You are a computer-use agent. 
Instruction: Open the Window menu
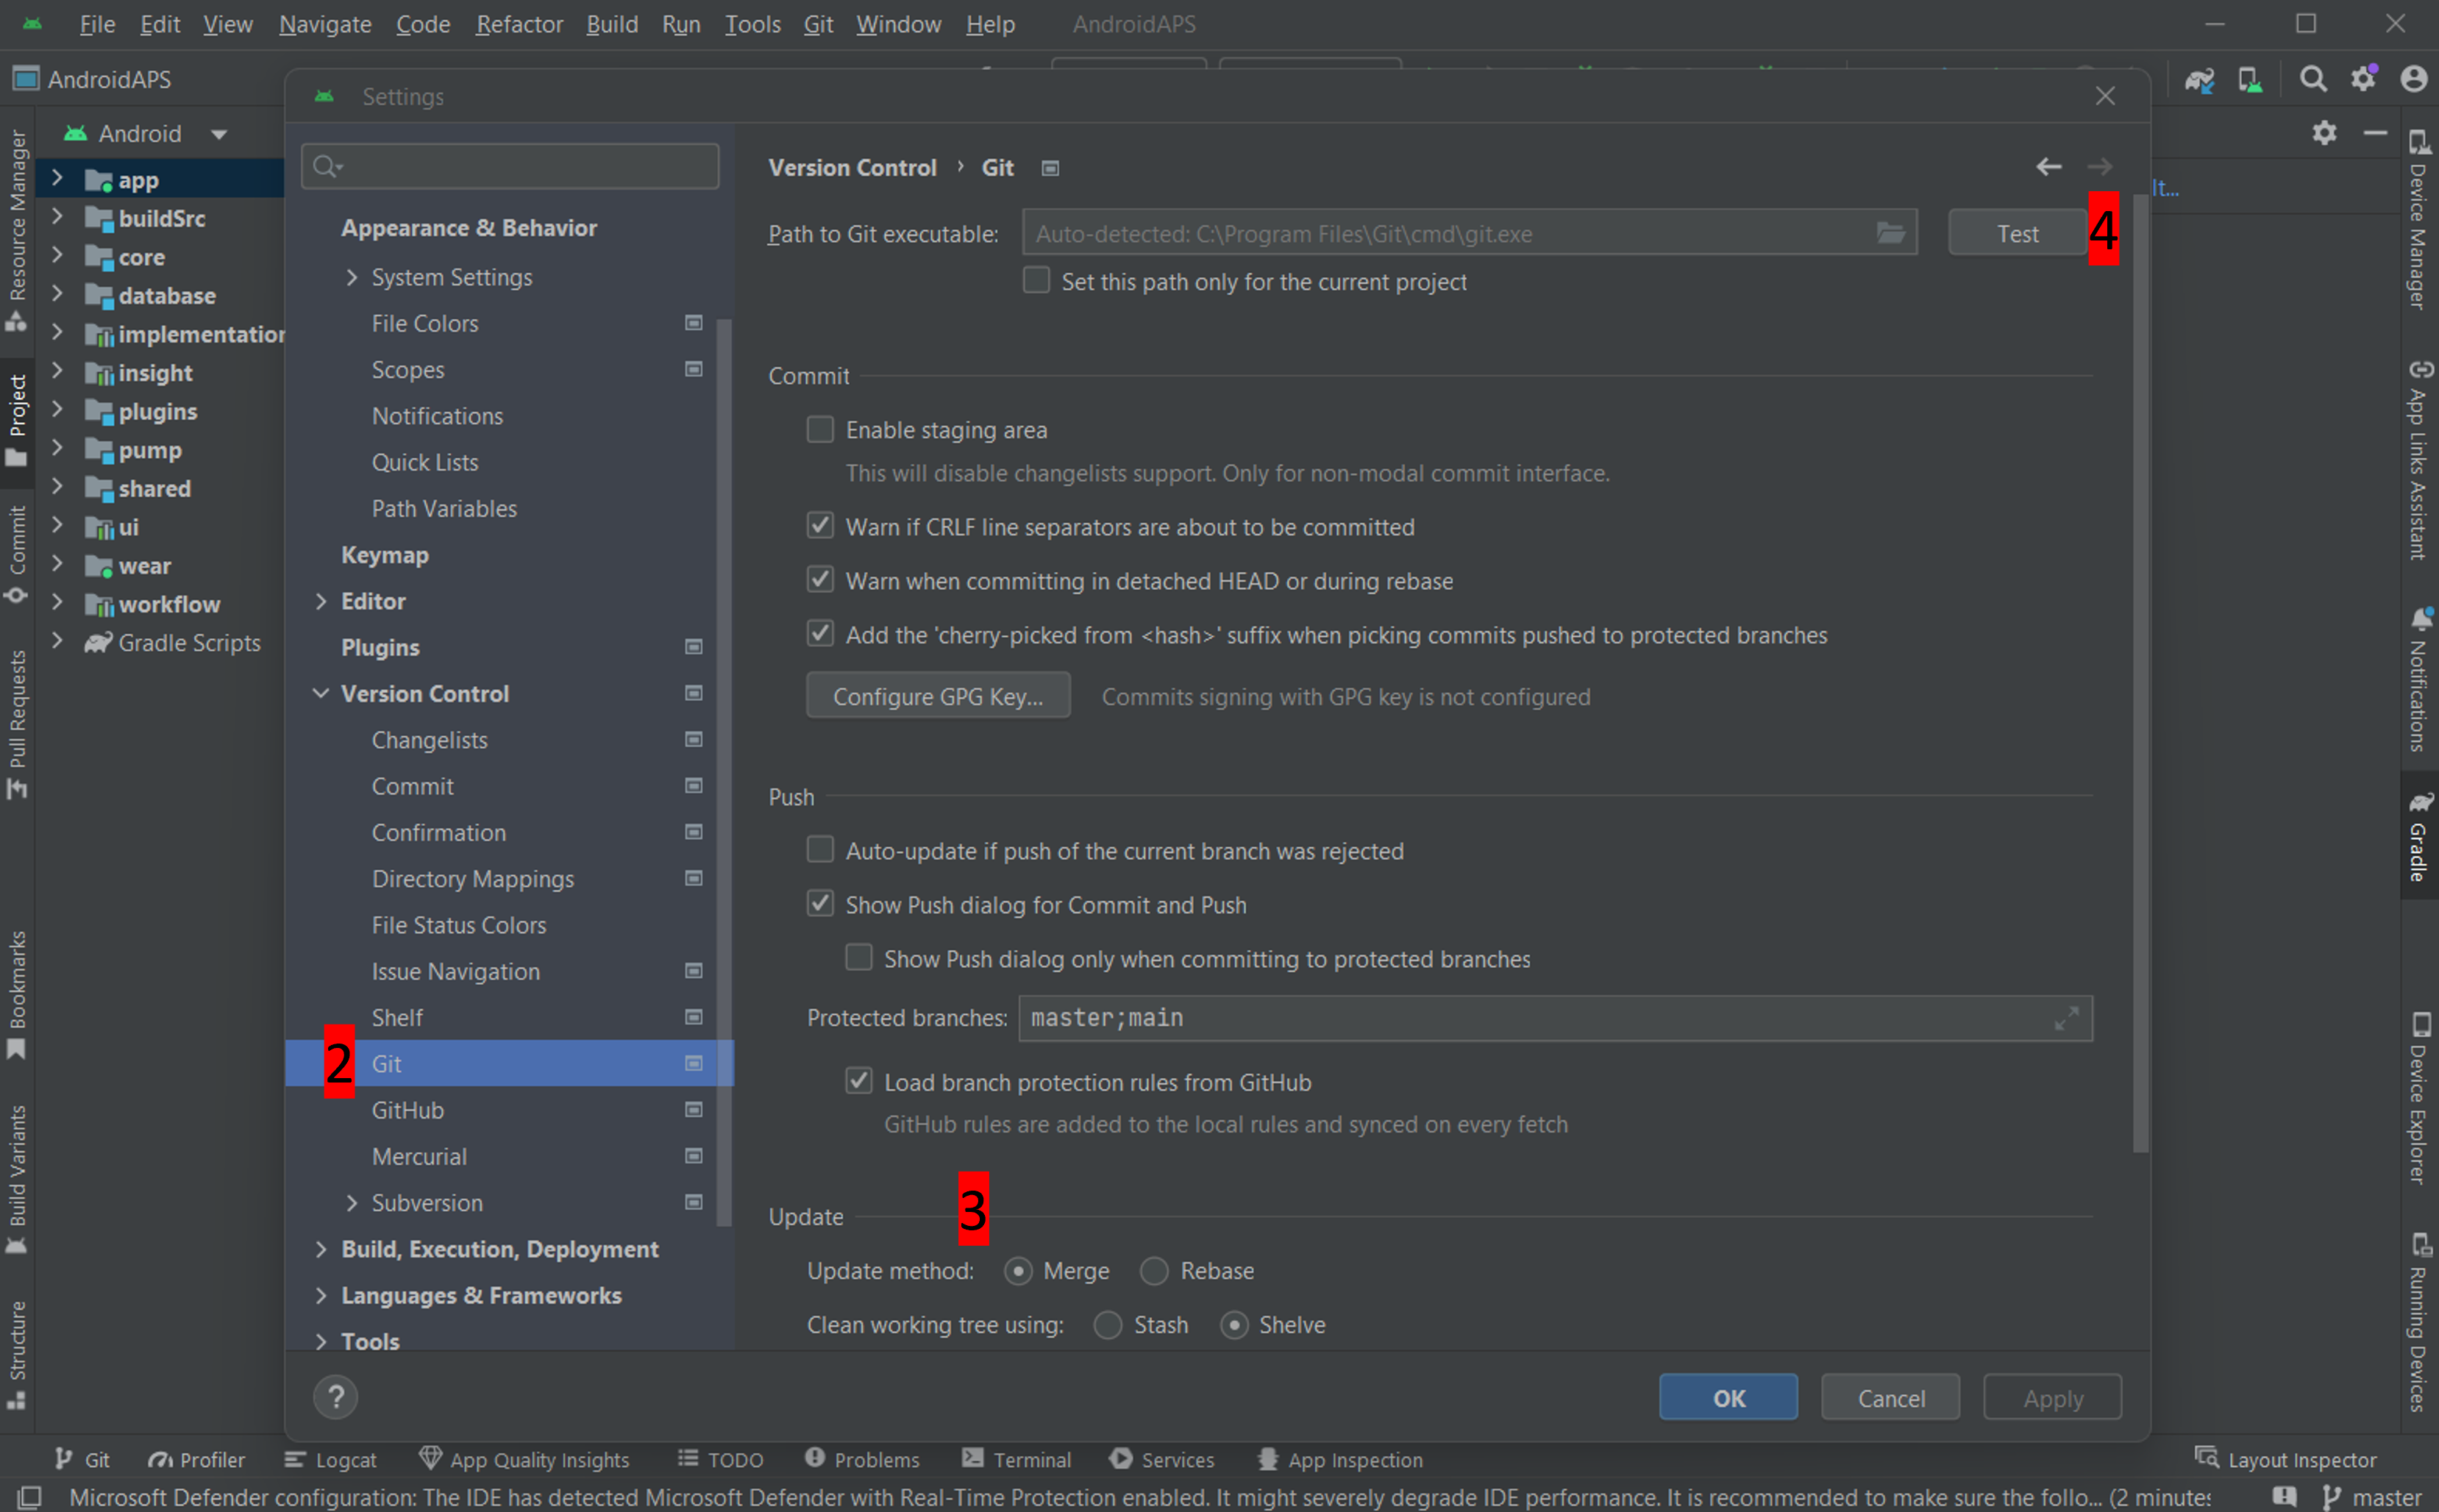[898, 24]
